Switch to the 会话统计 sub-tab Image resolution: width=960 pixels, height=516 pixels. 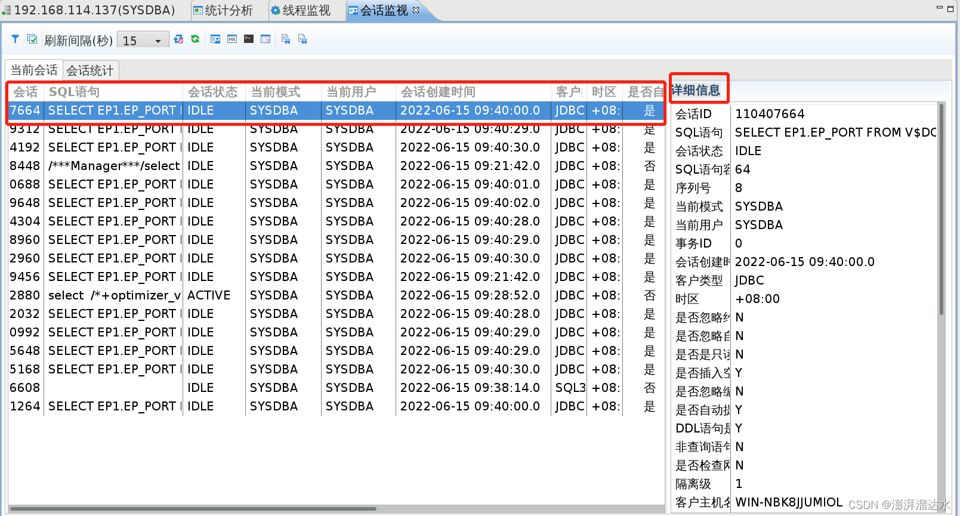coord(90,70)
